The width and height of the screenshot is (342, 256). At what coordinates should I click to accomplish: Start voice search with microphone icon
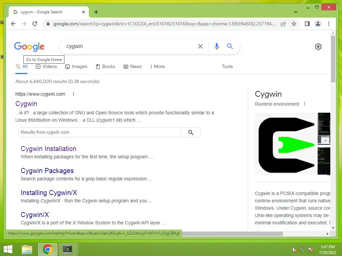point(216,46)
